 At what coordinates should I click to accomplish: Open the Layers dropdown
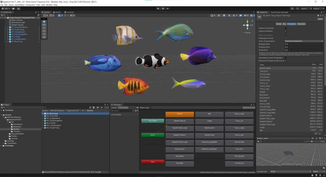[x=306, y=9]
